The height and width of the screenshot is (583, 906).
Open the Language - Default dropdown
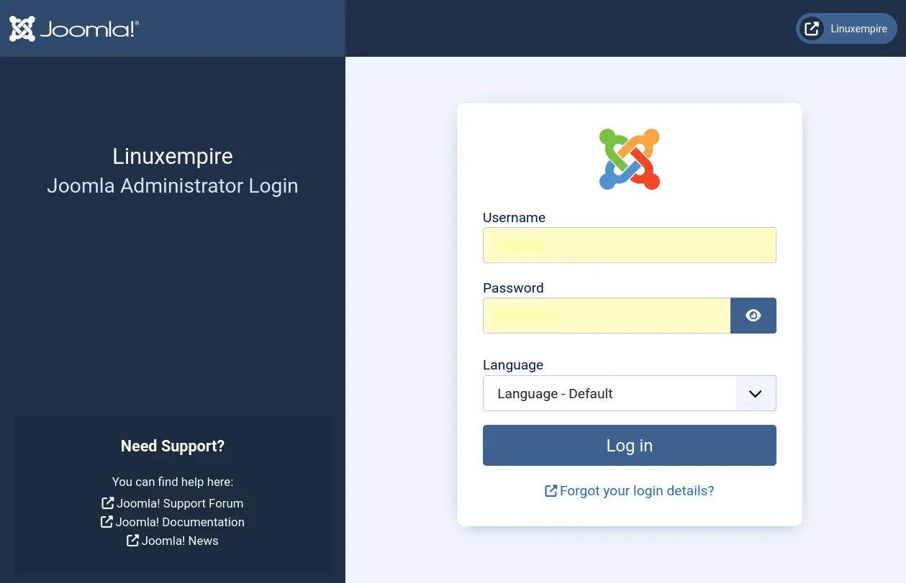(x=629, y=393)
